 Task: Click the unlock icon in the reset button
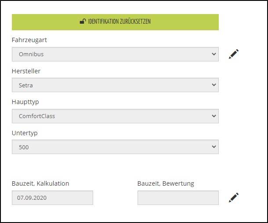click(82, 21)
